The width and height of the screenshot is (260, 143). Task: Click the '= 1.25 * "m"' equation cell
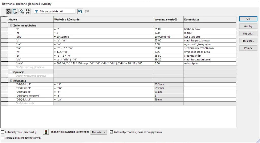point(104,52)
